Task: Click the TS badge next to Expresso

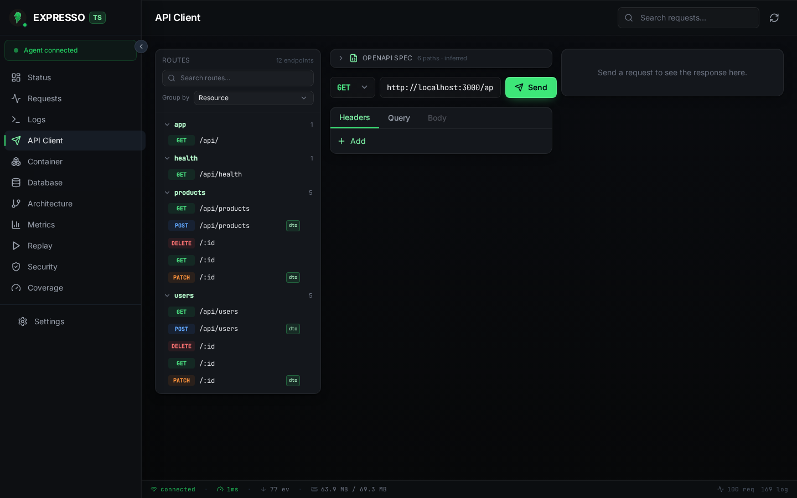Action: coord(97,18)
